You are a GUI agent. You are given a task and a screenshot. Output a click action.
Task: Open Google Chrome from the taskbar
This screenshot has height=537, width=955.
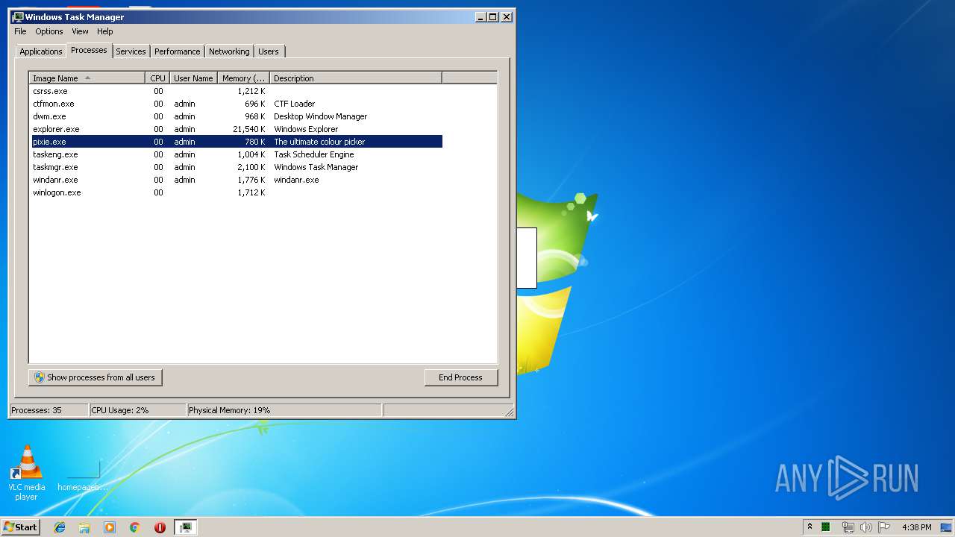click(135, 527)
